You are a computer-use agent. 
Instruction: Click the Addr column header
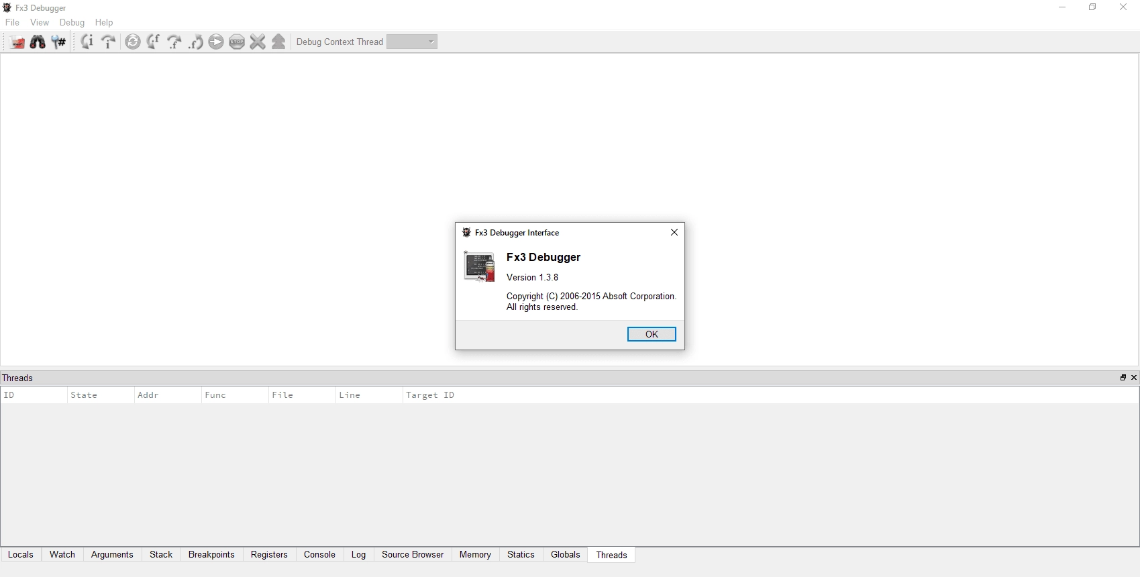pos(168,395)
